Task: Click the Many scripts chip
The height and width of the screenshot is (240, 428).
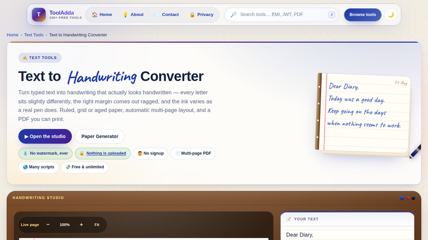Action: pyautogui.click(x=38, y=167)
